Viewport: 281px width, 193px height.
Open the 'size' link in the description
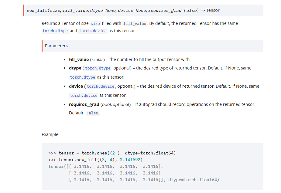[x=95, y=23]
